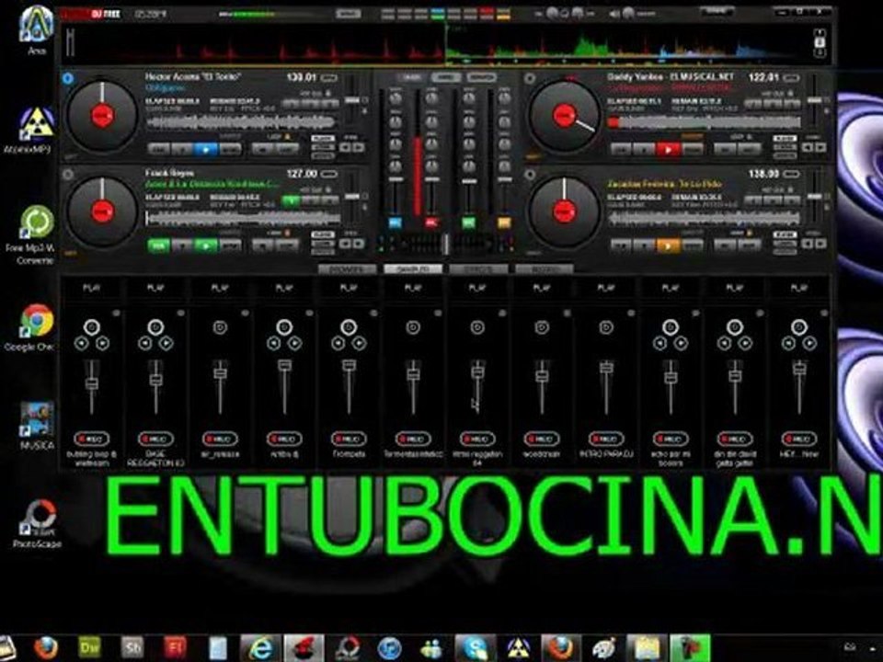Image resolution: width=883 pixels, height=662 pixels.
Task: Toggle the red PFL button on the mixer
Action: (432, 223)
